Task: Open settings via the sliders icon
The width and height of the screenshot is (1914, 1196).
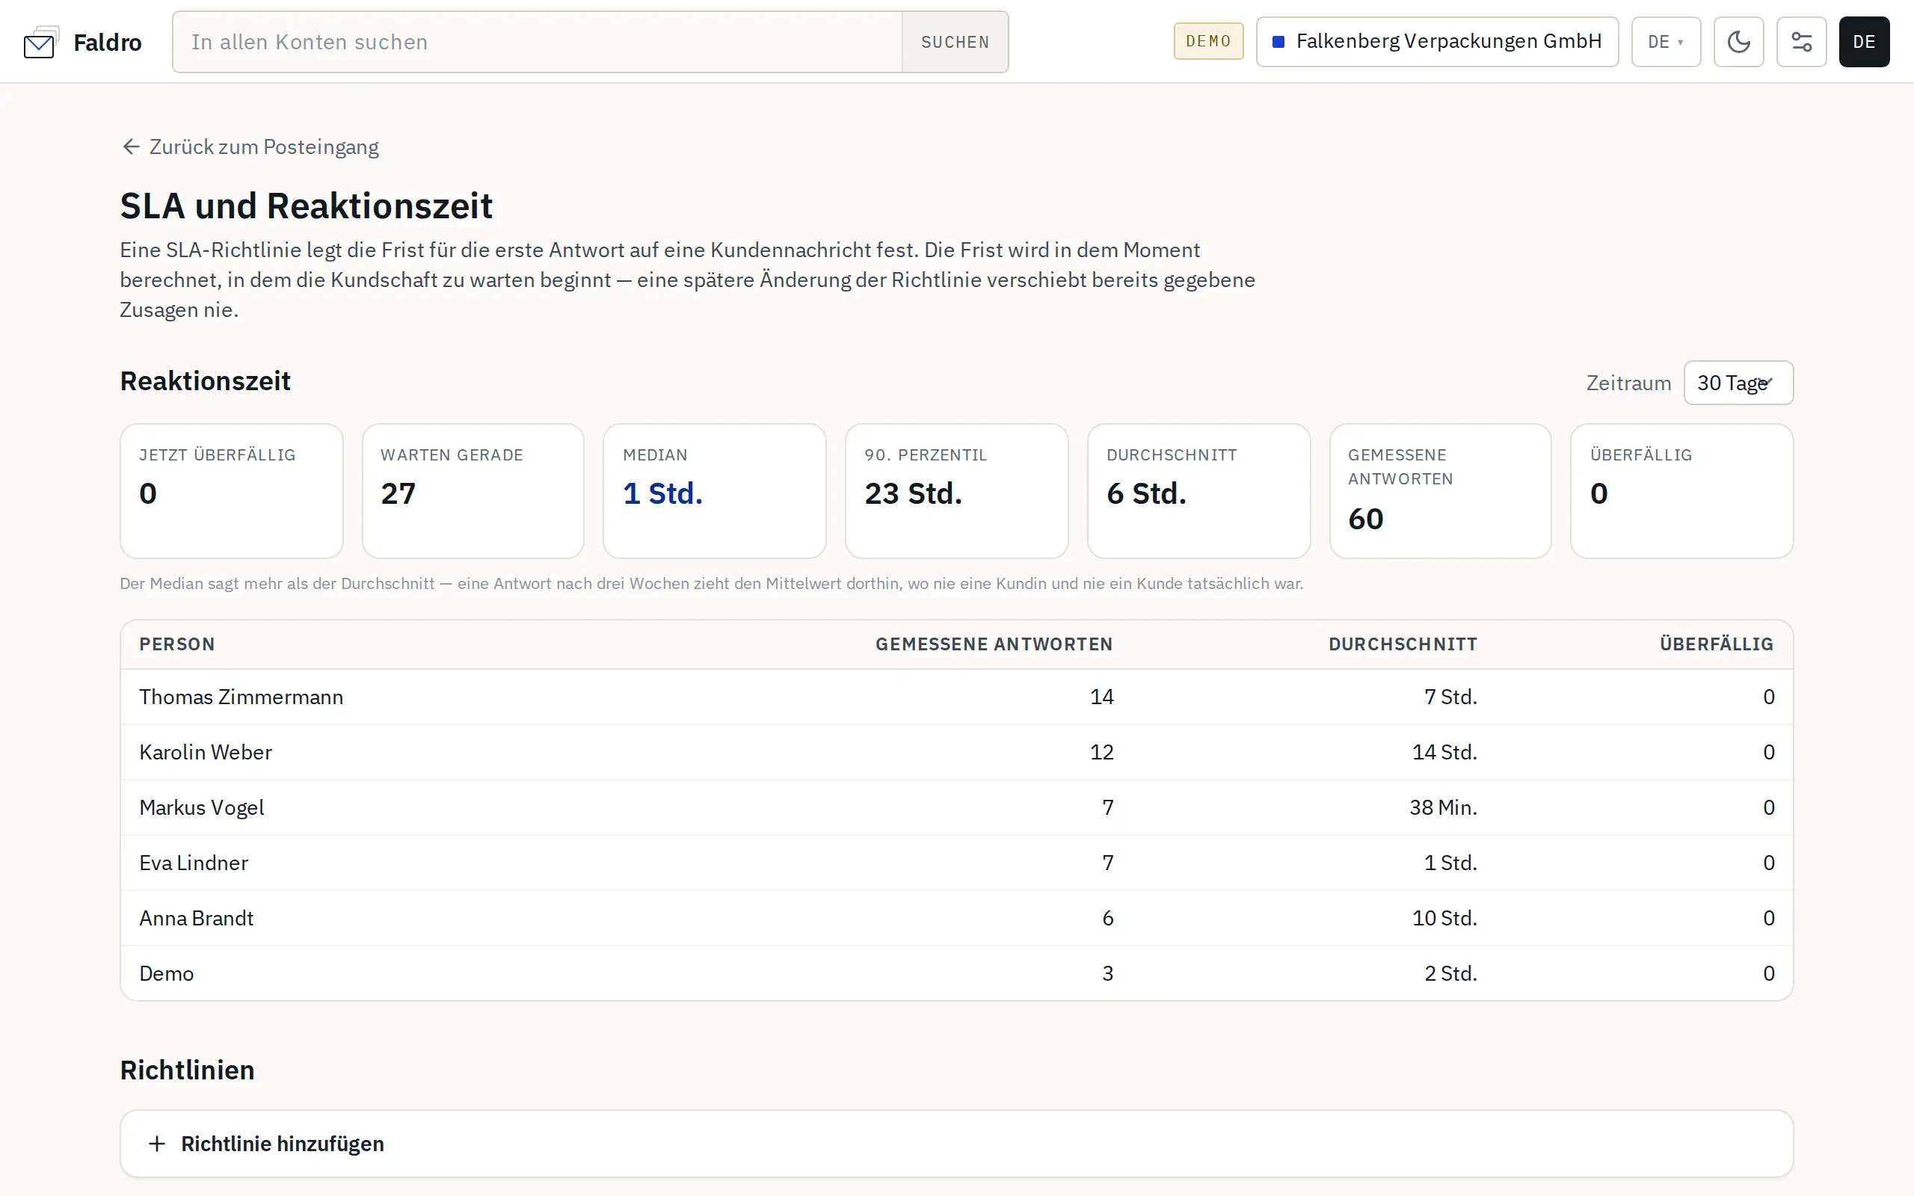Action: 1801,42
